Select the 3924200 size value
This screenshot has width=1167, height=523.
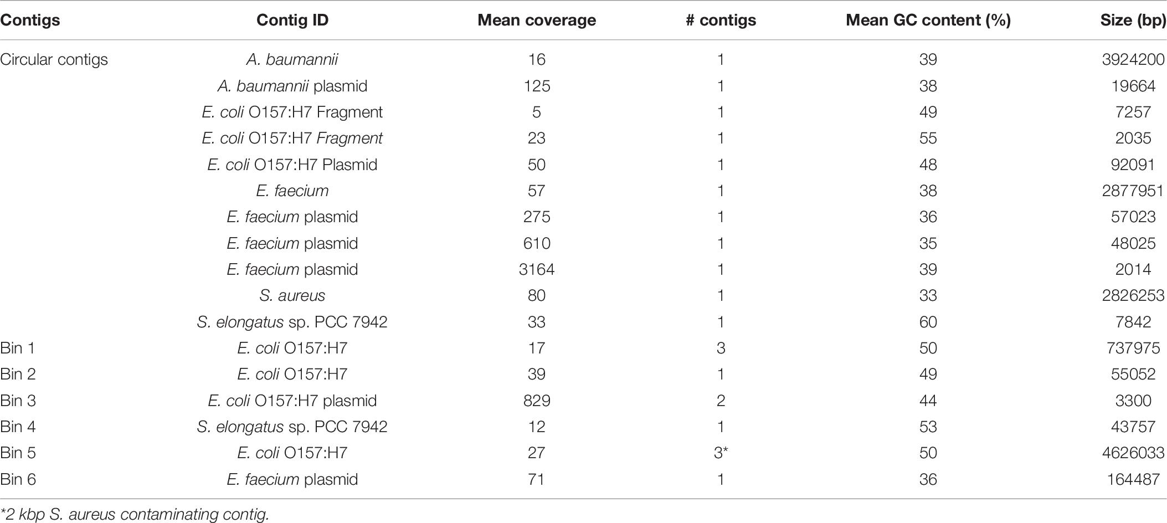(1133, 59)
